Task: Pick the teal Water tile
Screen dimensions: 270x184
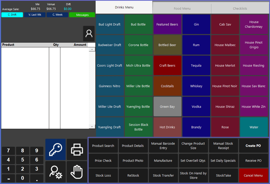Action: tap(254, 127)
